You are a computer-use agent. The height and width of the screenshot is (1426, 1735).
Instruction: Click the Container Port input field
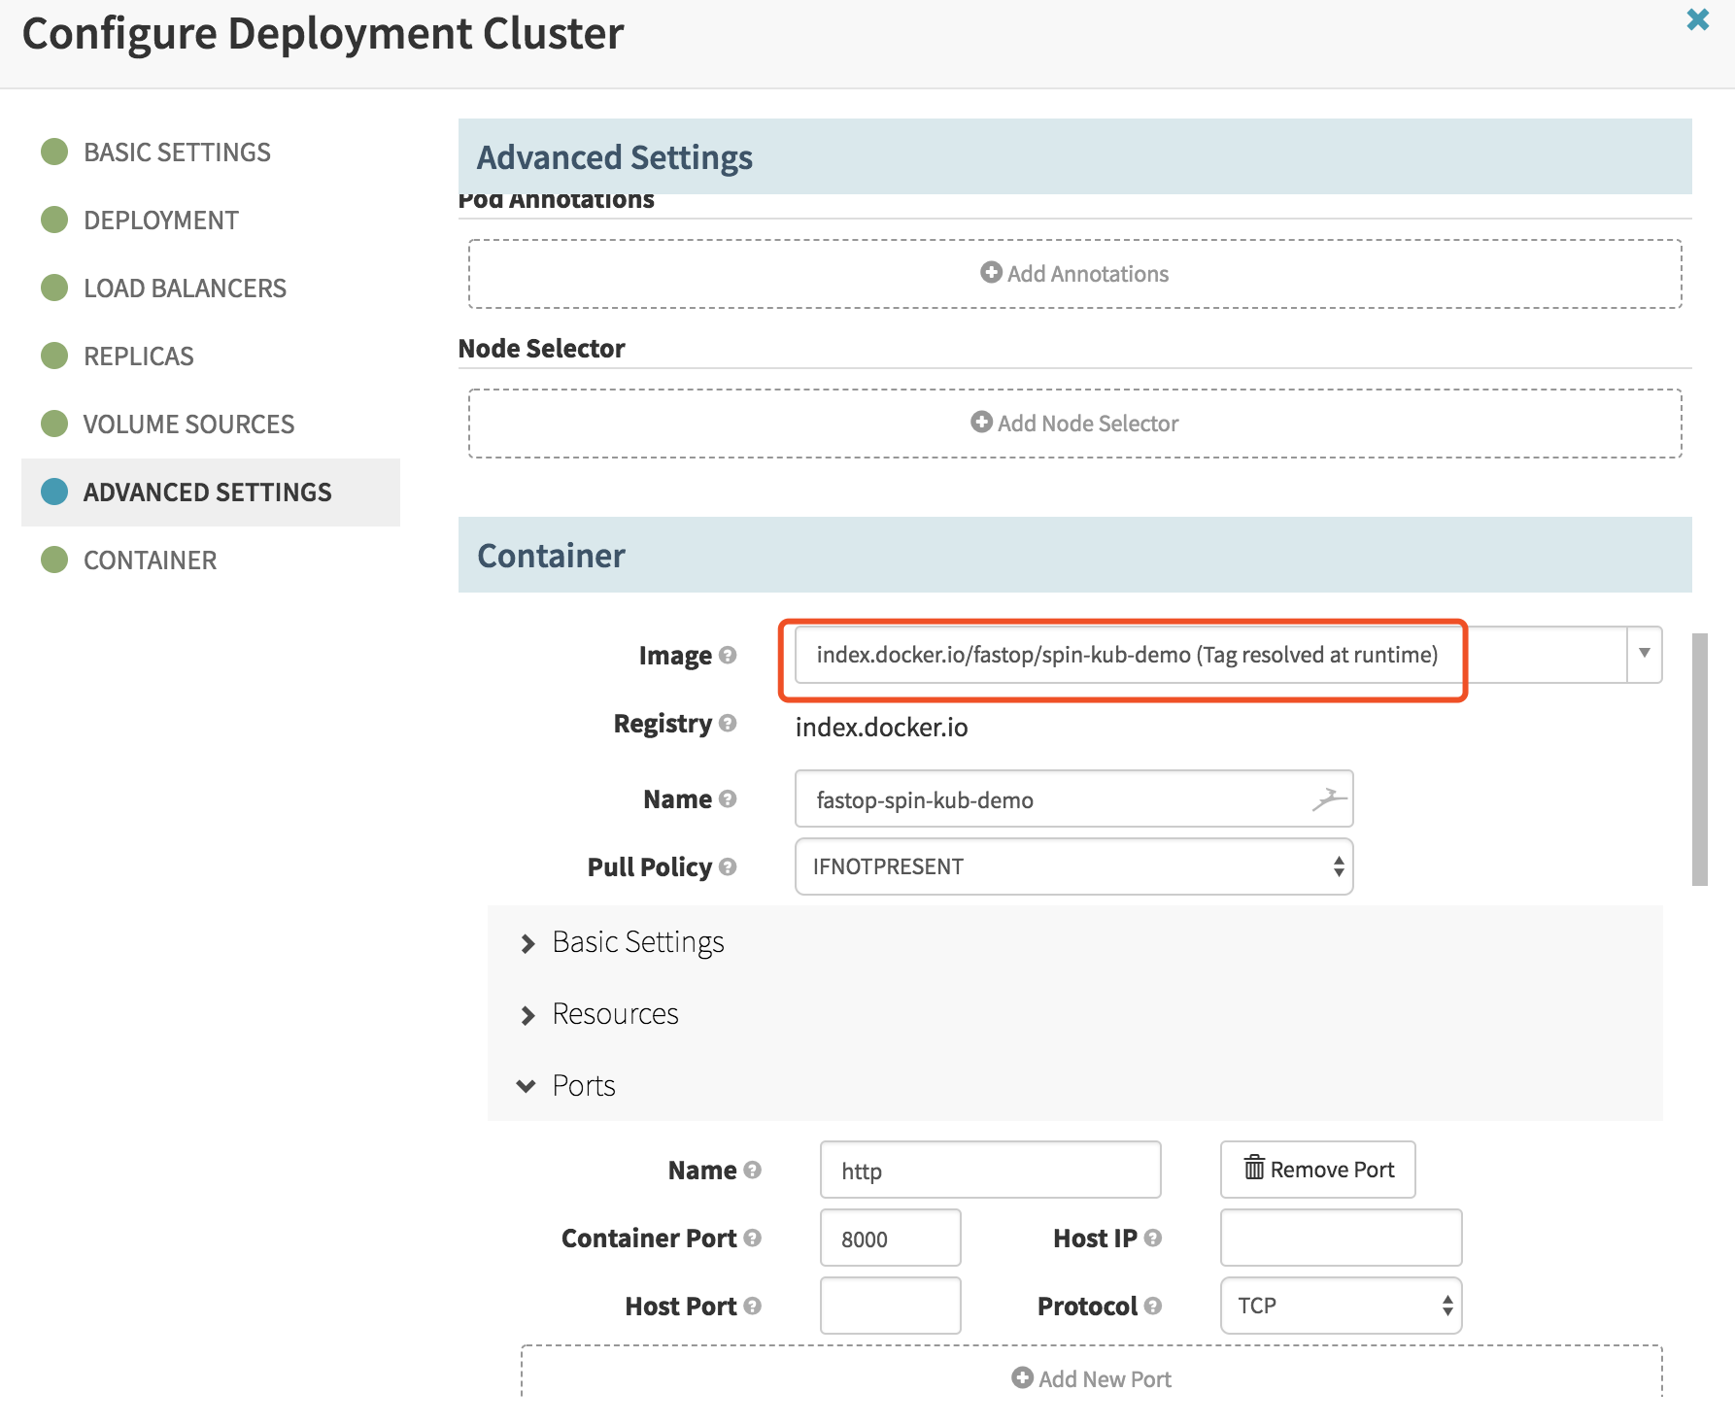point(890,1238)
